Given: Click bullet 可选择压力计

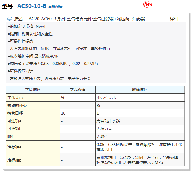Looking at the screenshot, I should click(x=20, y=71).
